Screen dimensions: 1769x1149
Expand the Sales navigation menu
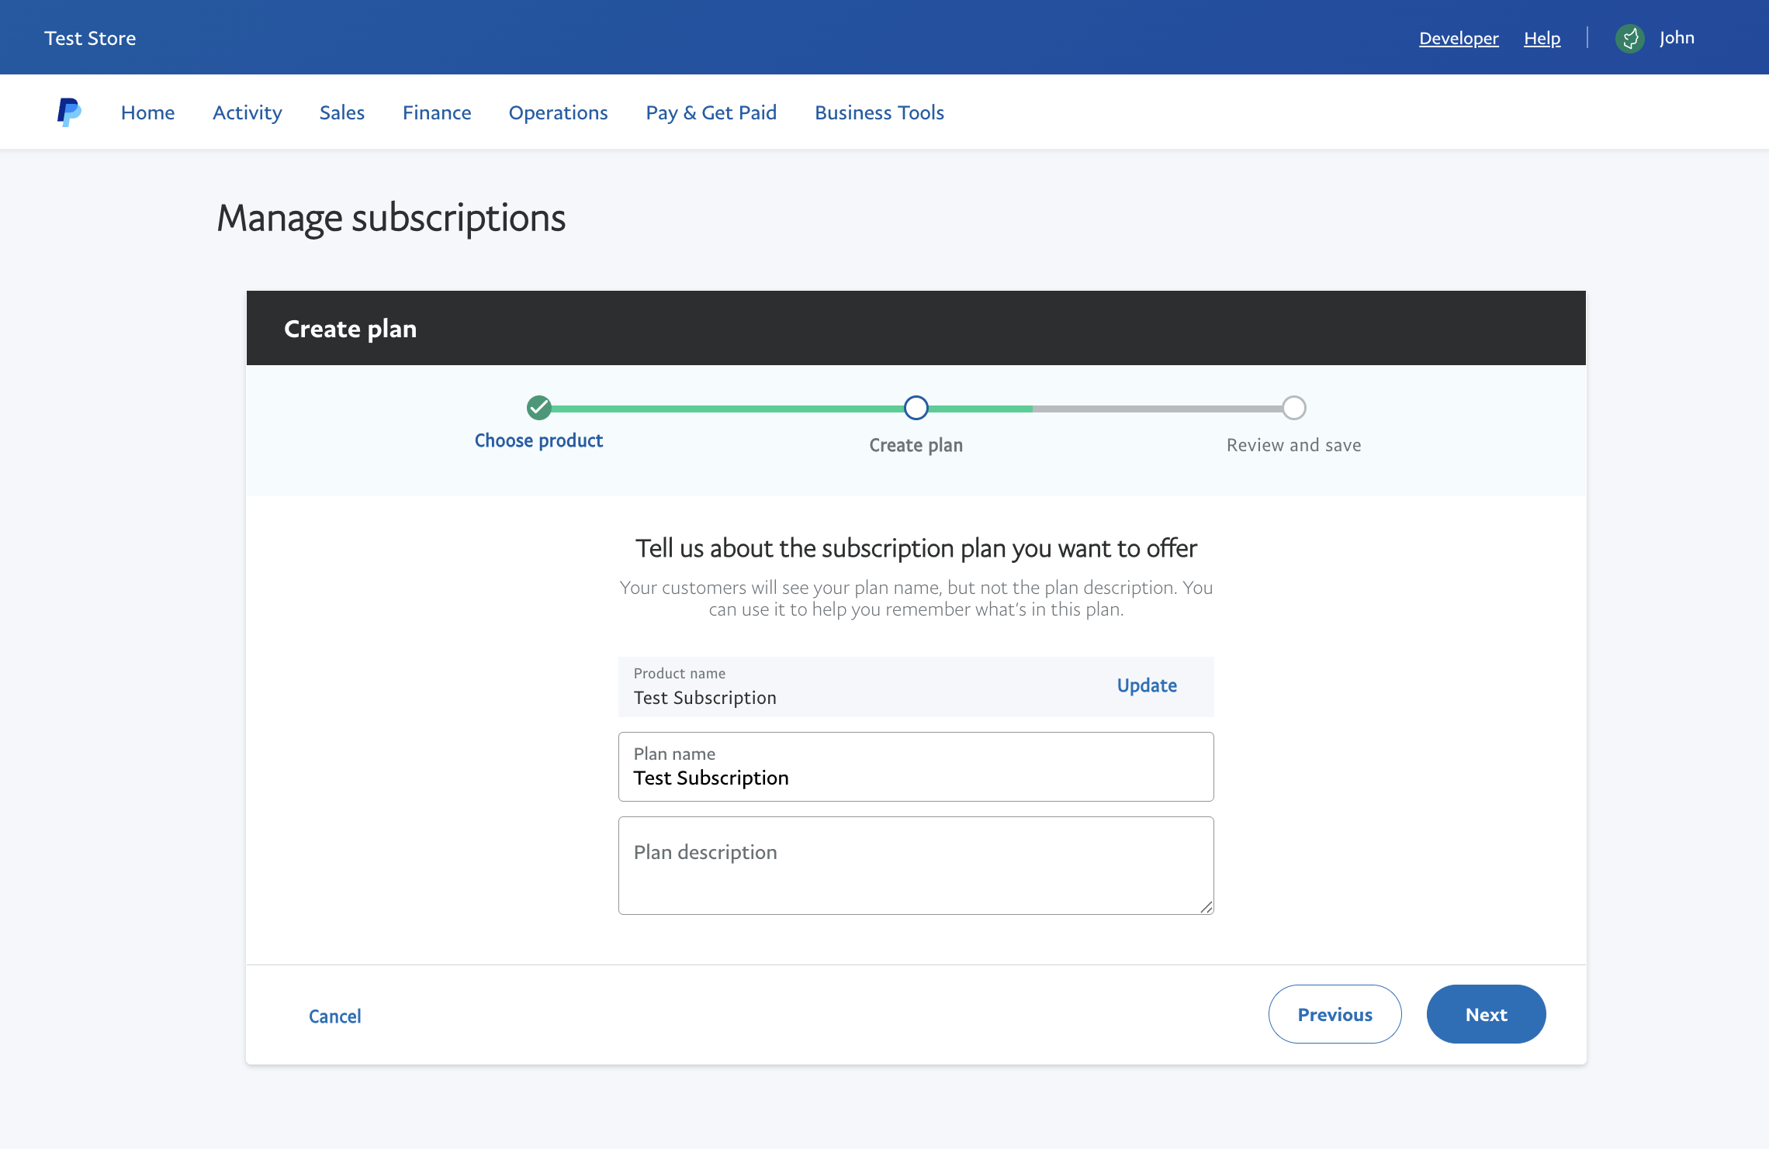341,112
